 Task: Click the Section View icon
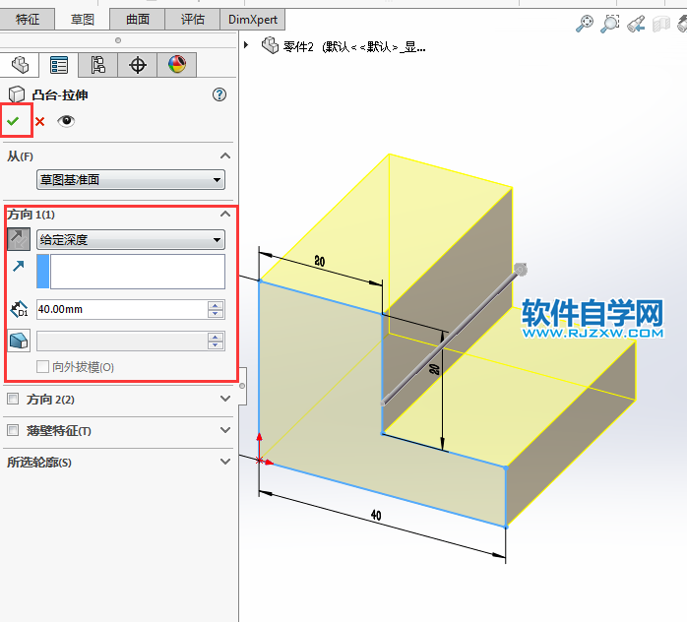point(661,24)
